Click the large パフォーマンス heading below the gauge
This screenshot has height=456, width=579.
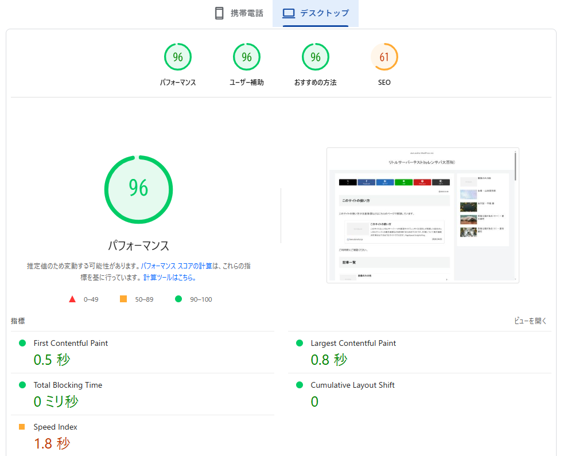[138, 245]
